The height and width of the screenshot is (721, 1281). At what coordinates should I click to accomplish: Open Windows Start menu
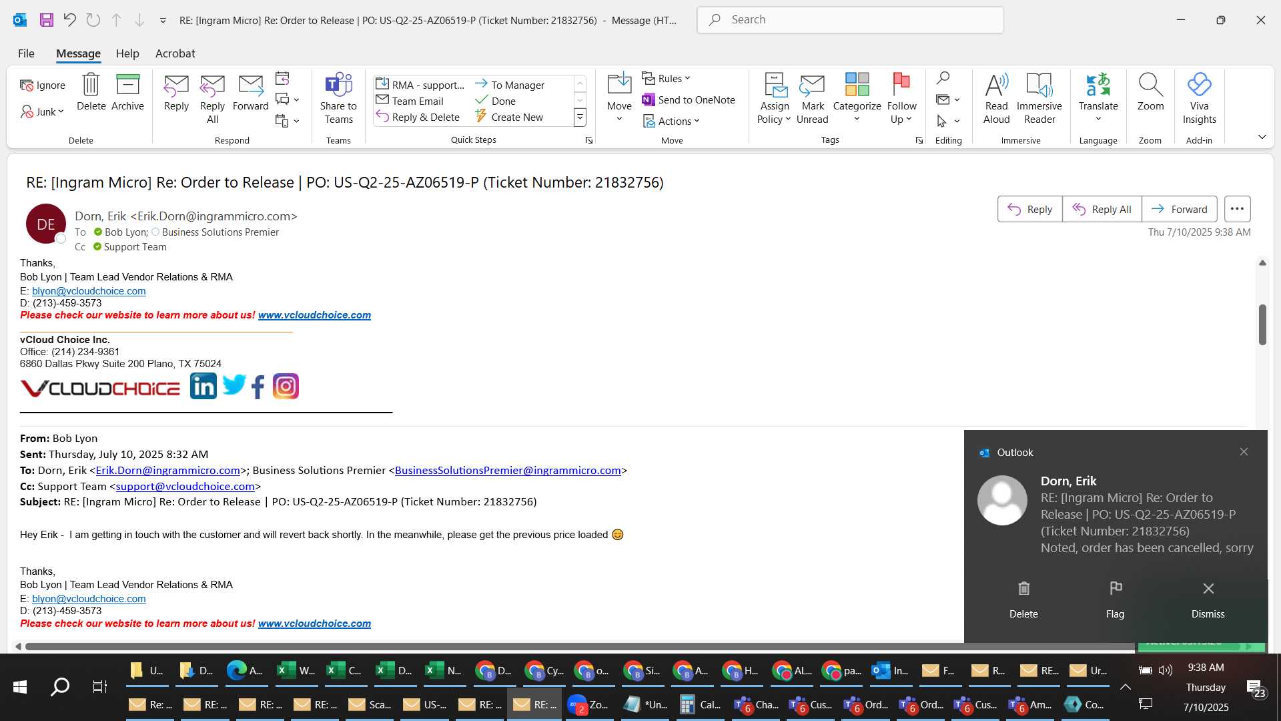click(20, 686)
